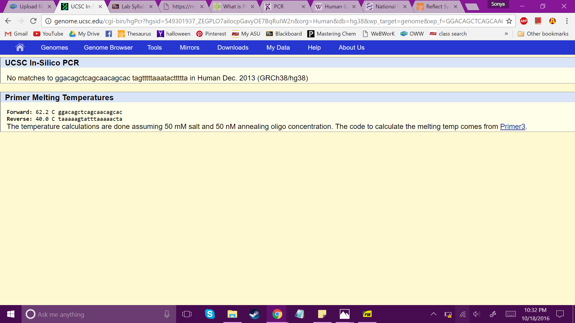Open the Adblock Plus extension icon

[524, 21]
